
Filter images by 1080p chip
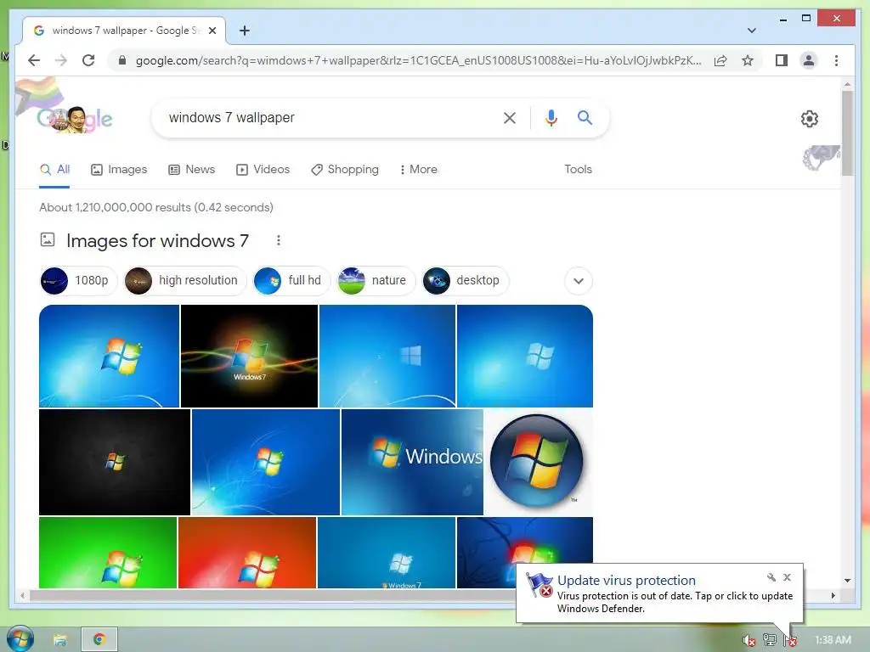(x=78, y=280)
